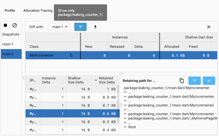The image size is (219, 136).
Task: Click the horizontal split divider handle
Action: (121, 74)
